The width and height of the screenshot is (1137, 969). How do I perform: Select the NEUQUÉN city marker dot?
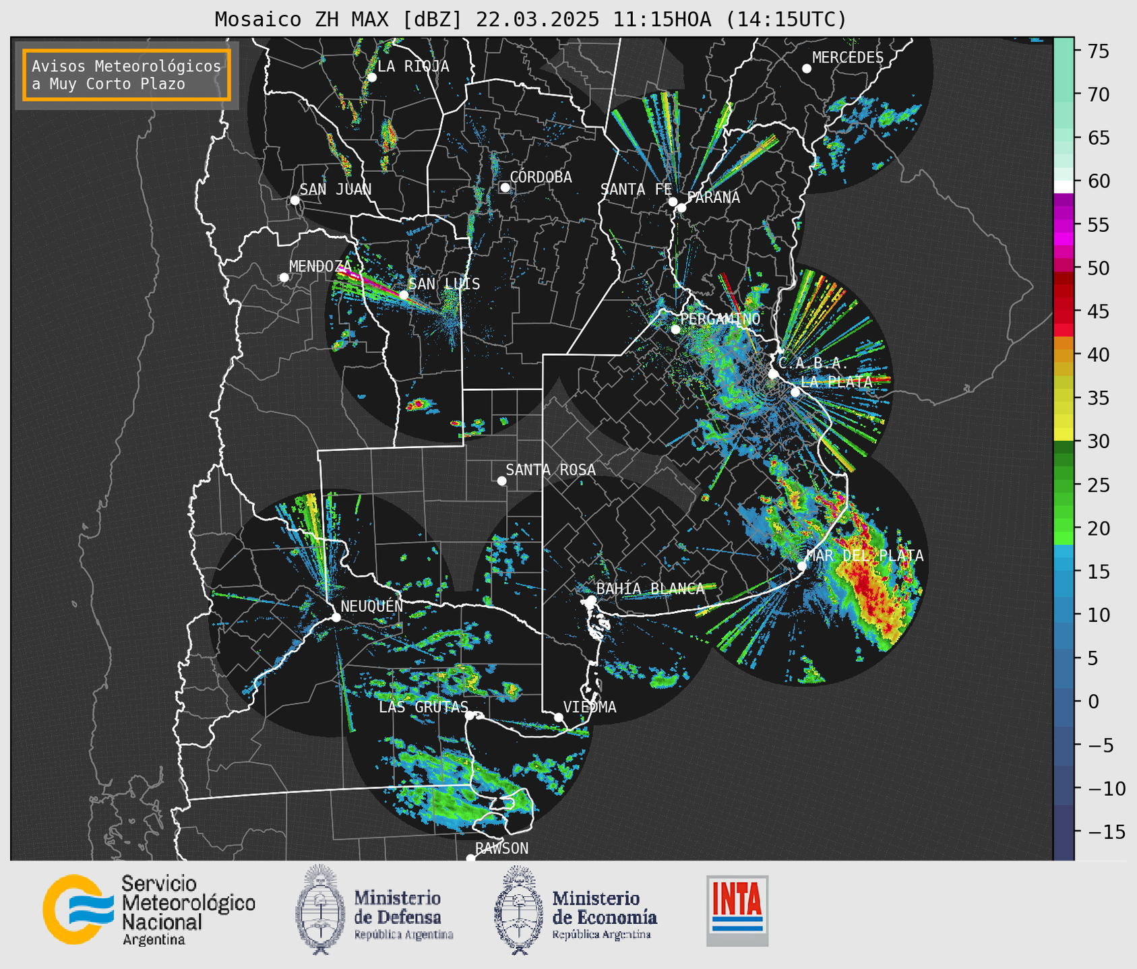coord(336,617)
